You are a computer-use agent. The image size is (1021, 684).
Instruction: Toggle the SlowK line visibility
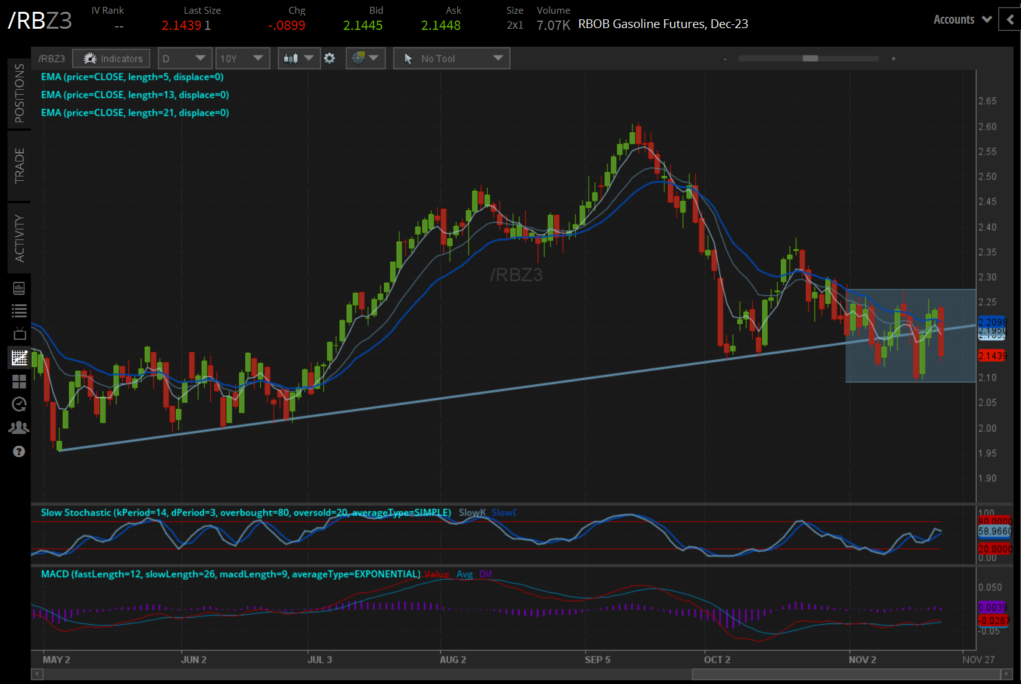click(x=472, y=512)
